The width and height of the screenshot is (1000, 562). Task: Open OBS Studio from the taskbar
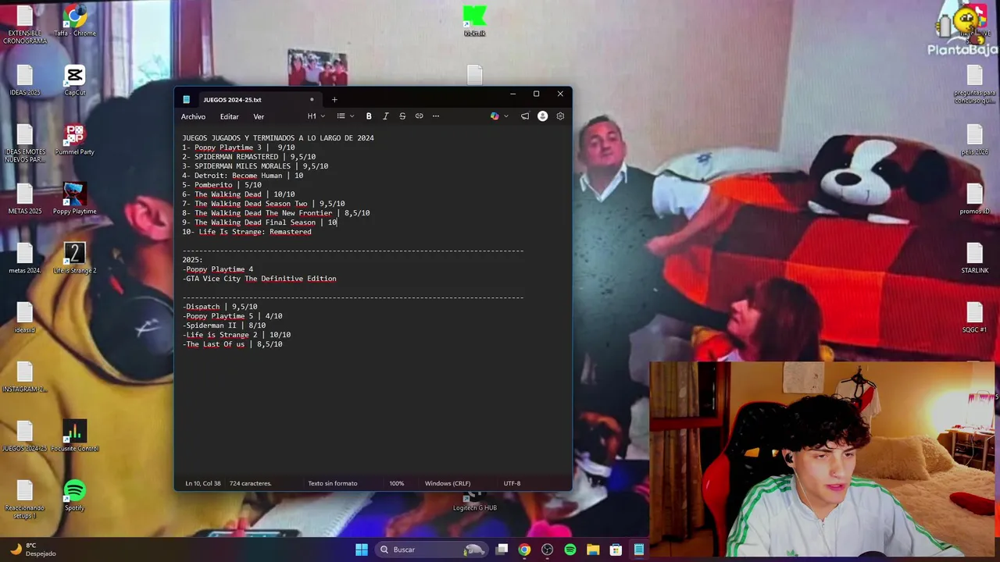click(x=547, y=550)
